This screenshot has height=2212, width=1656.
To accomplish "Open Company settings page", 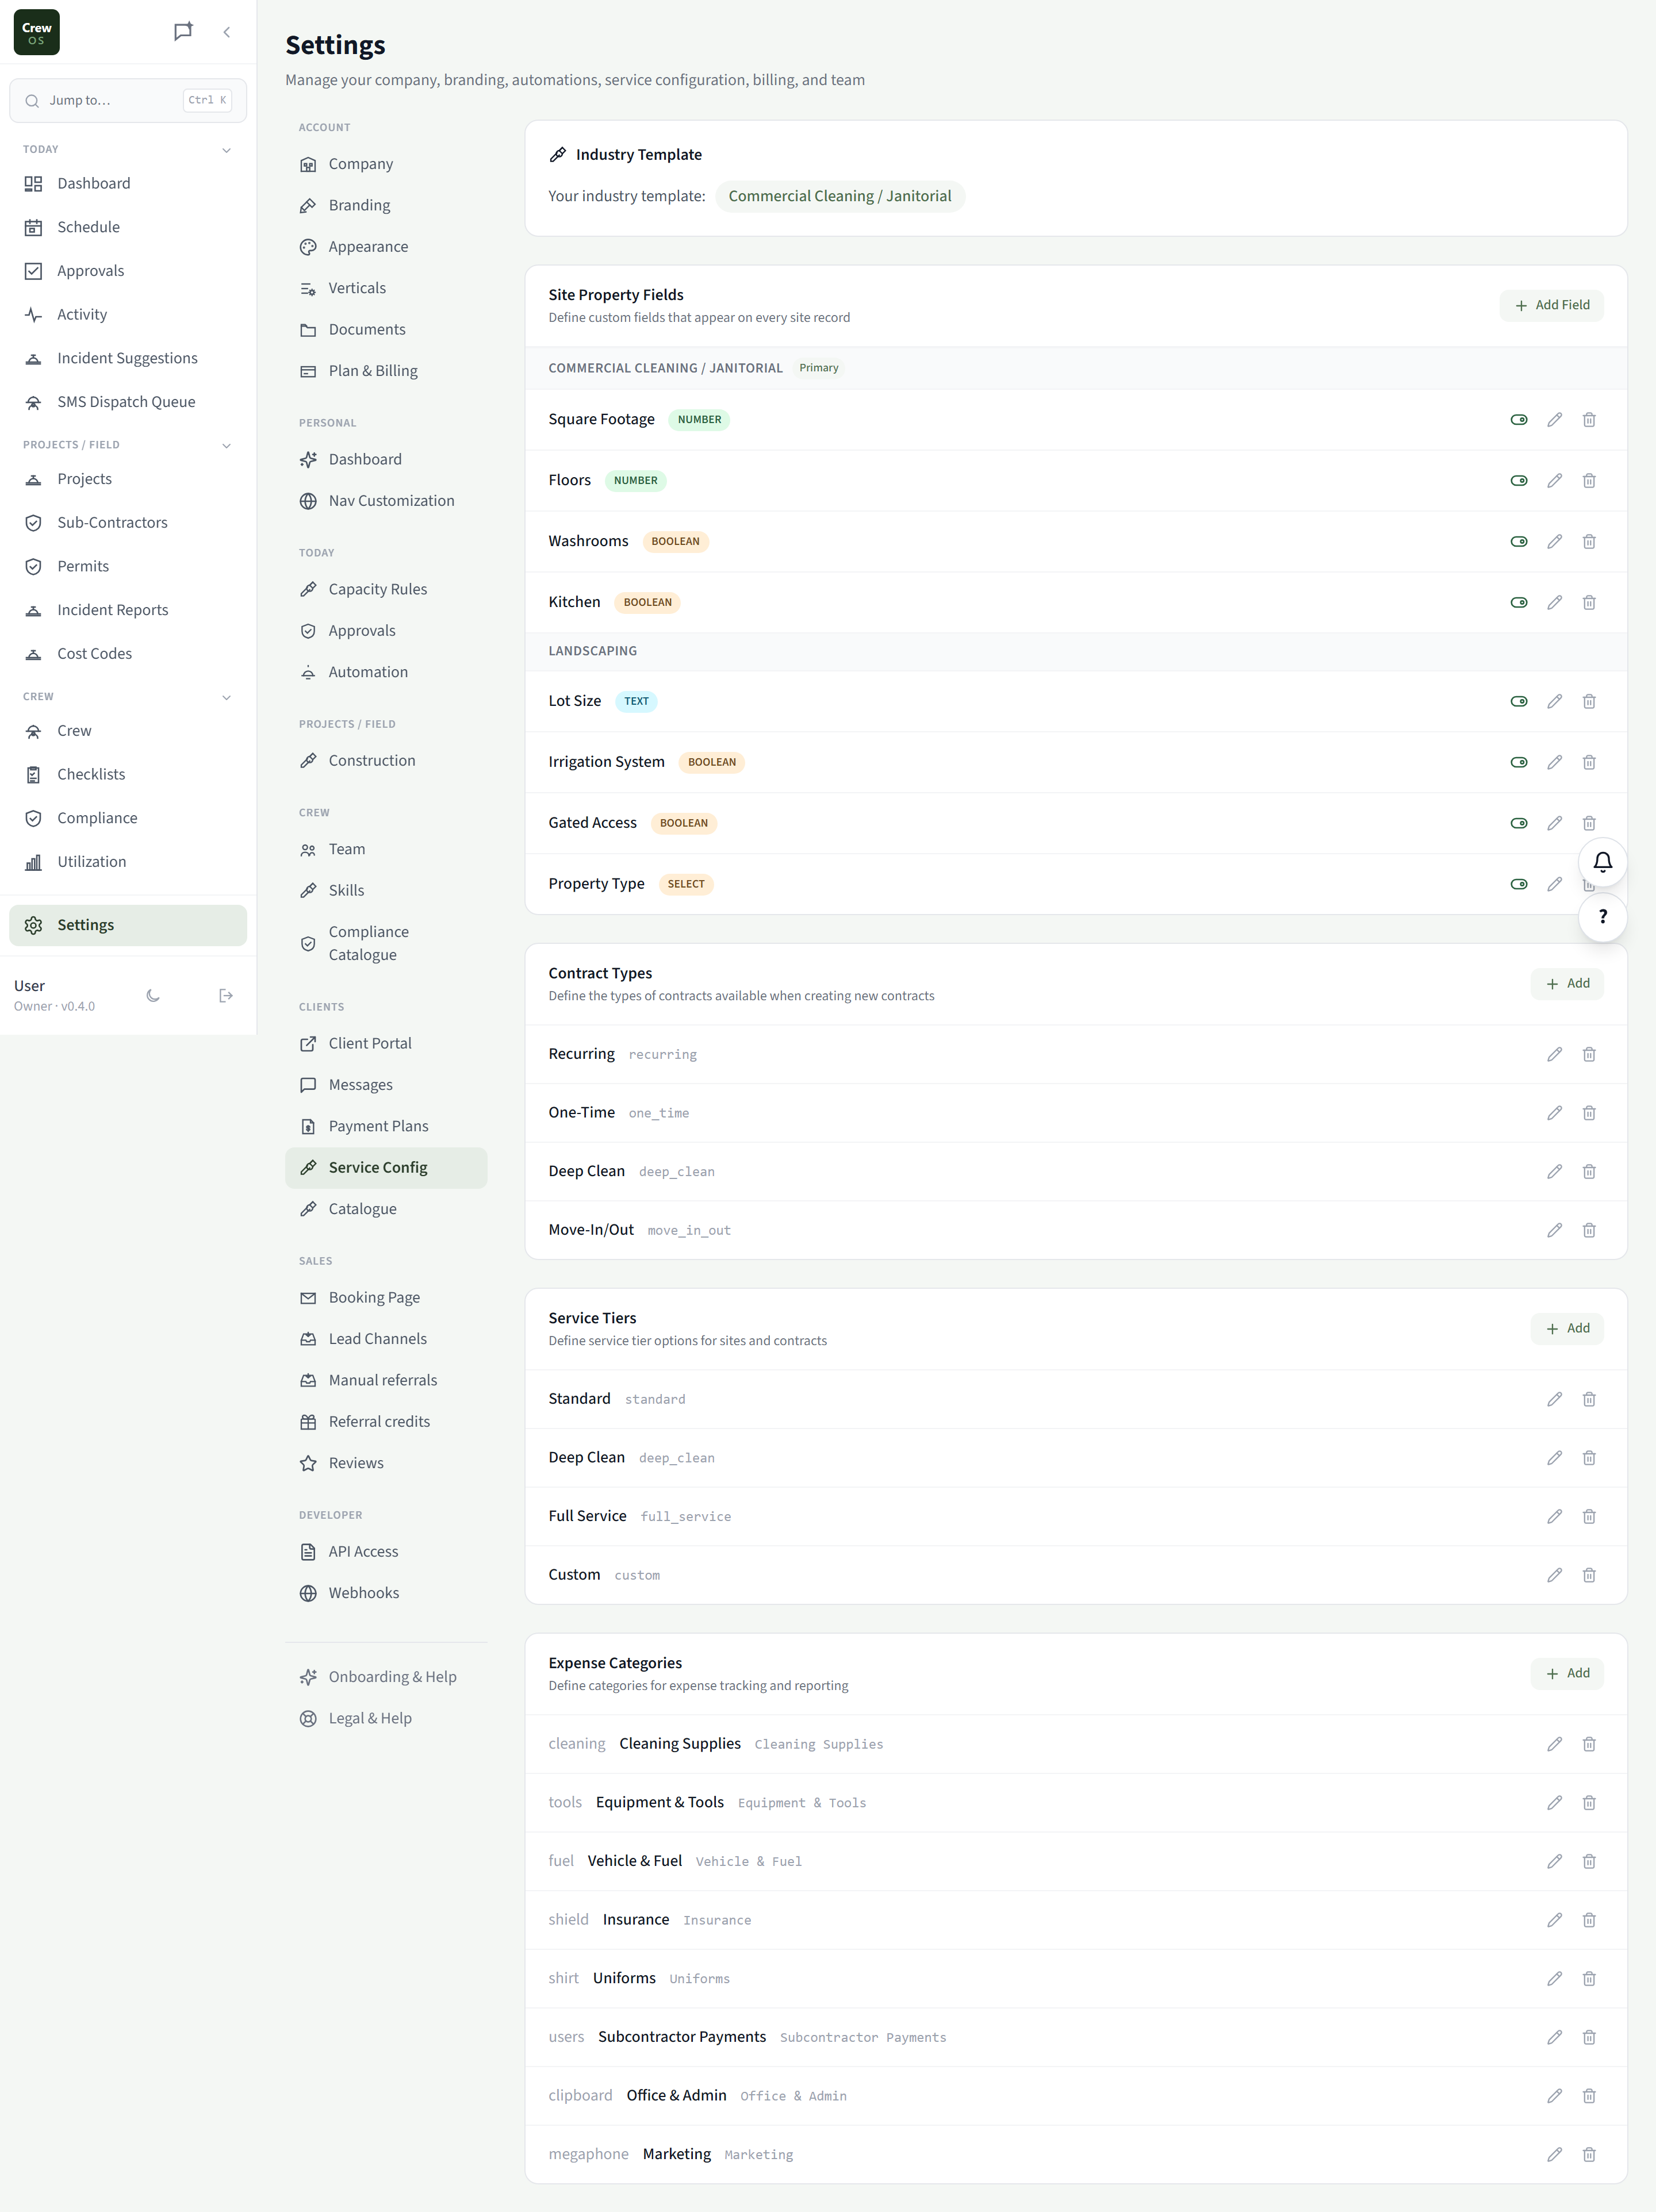I will 386,164.
